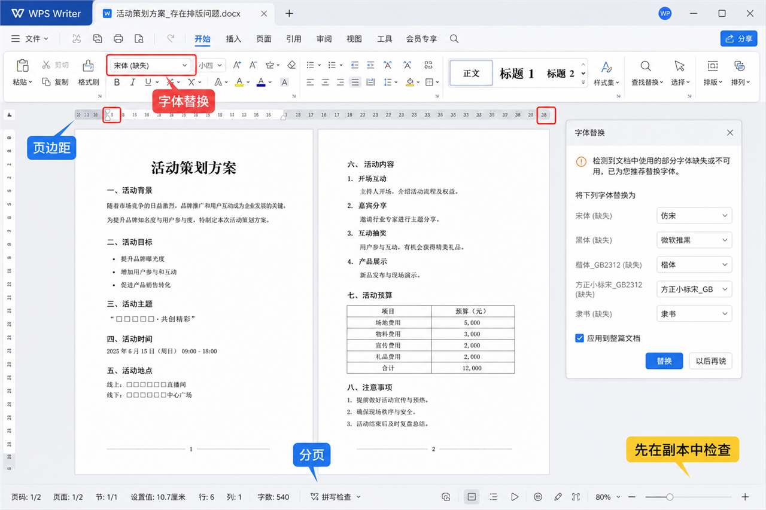Viewport: 766px width, 510px height.
Task: Click the increase font size icon
Action: pyautogui.click(x=237, y=65)
